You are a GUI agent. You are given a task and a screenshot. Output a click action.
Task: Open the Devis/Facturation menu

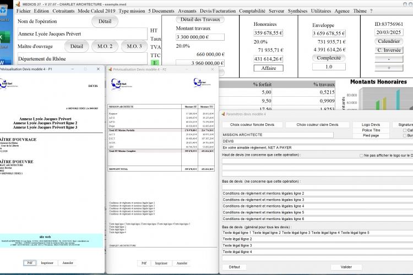click(x=218, y=11)
